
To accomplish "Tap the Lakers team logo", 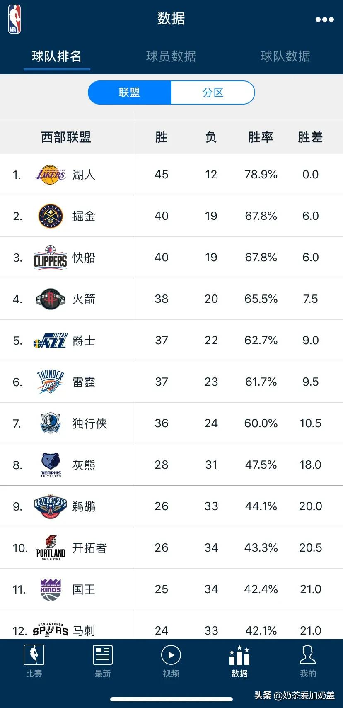I will click(x=51, y=175).
